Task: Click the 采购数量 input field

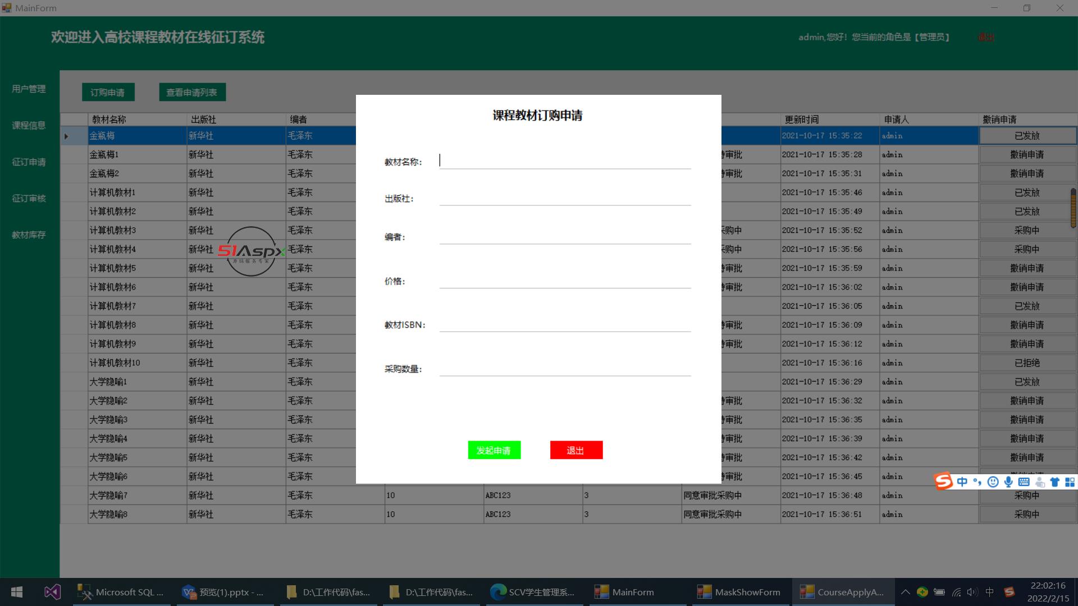Action: click(x=564, y=368)
